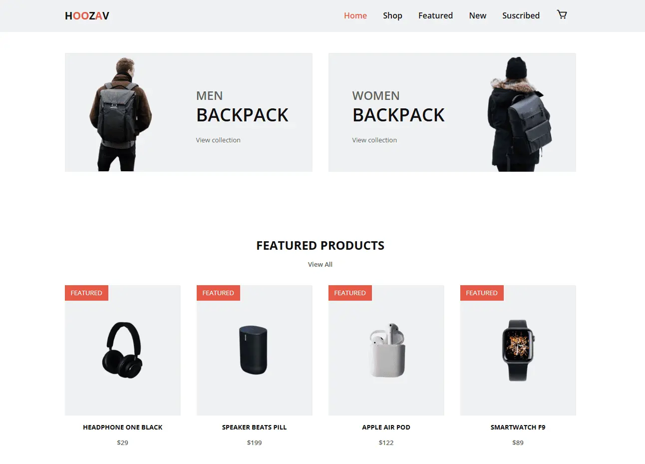The height and width of the screenshot is (464, 645).
Task: Open the Beats Pill speaker image
Action: pos(254,350)
